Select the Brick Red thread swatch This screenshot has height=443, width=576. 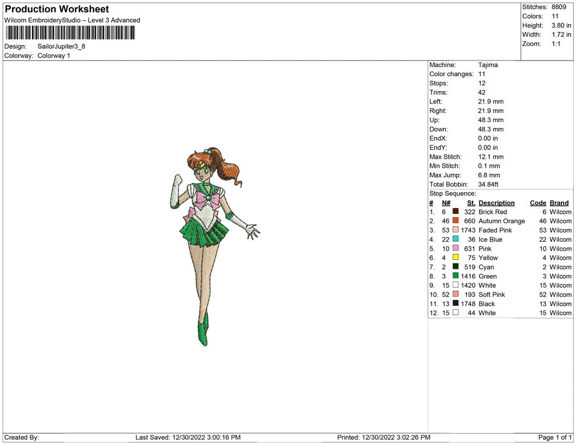coord(454,212)
